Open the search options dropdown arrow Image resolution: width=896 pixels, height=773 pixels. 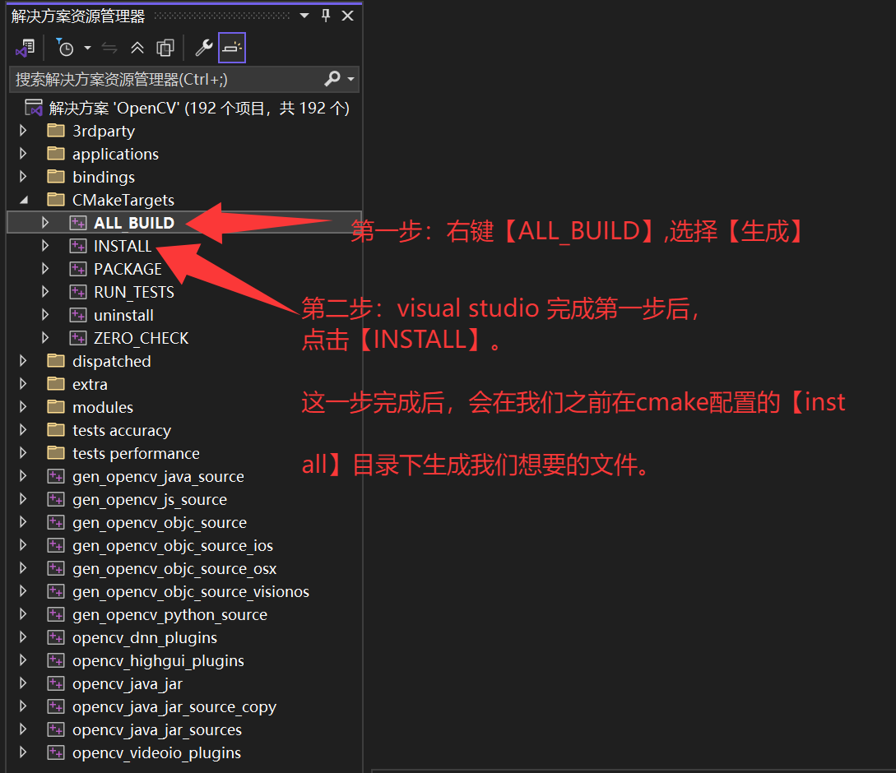click(351, 79)
